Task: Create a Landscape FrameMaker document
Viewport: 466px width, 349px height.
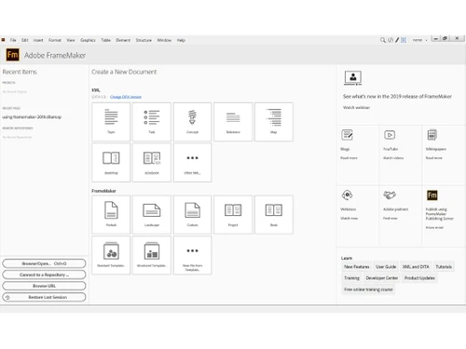Action: coord(152,215)
